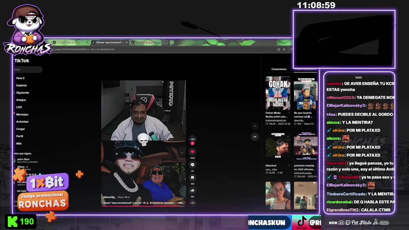The image size is (409, 230).
Task: Select the Comentarios tab
Action: [279, 69]
